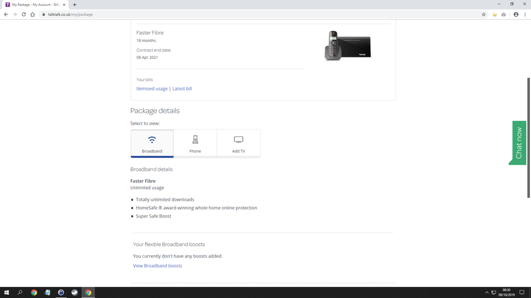Click the browser back arrow
This screenshot has width=531, height=298.
(x=6, y=14)
